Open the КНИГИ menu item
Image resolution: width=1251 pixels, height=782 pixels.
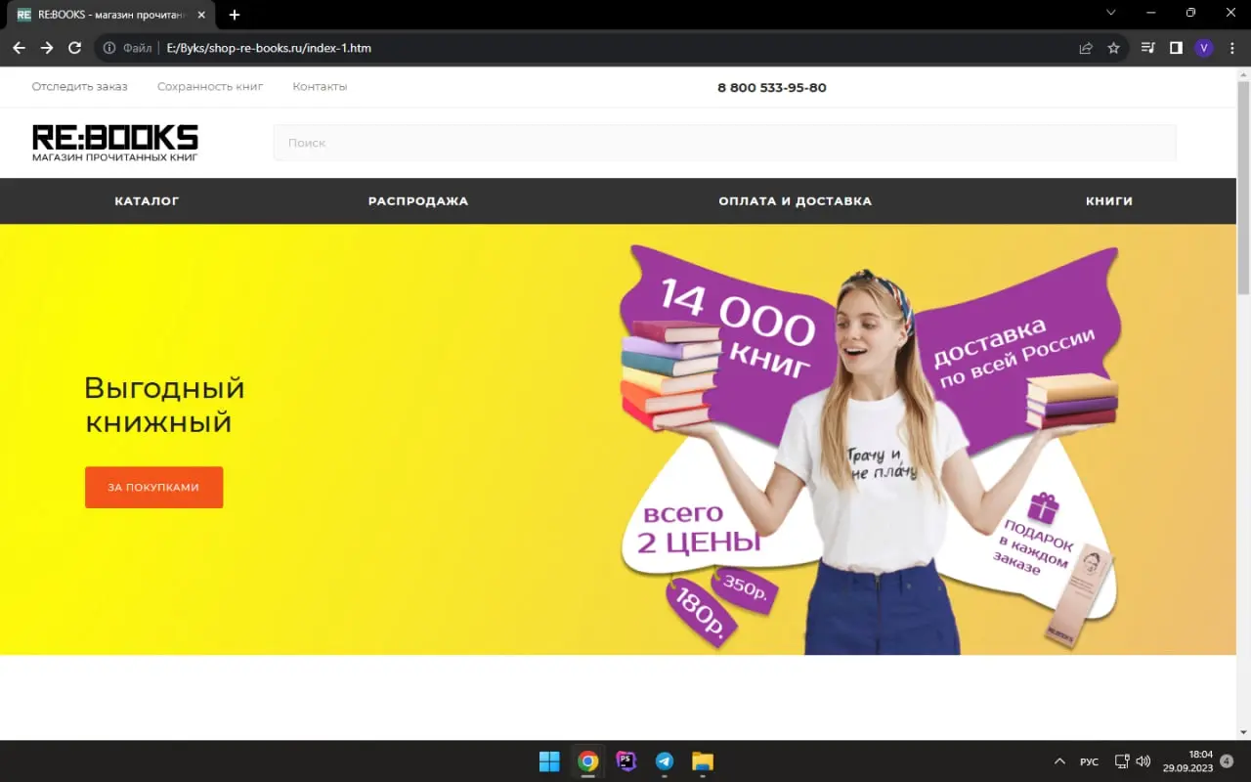click(1109, 201)
